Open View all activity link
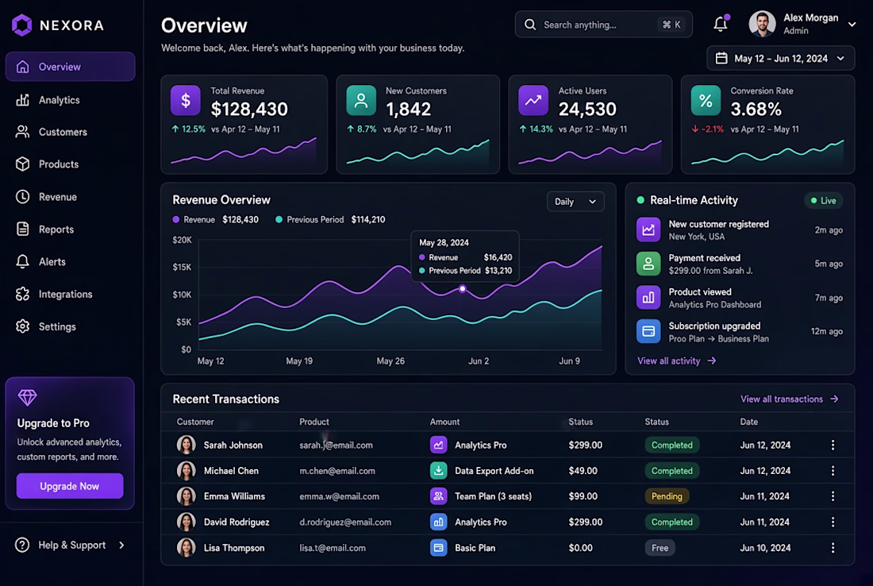The width and height of the screenshot is (873, 586). tap(676, 361)
